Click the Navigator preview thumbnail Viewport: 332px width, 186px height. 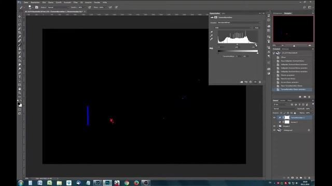293,29
